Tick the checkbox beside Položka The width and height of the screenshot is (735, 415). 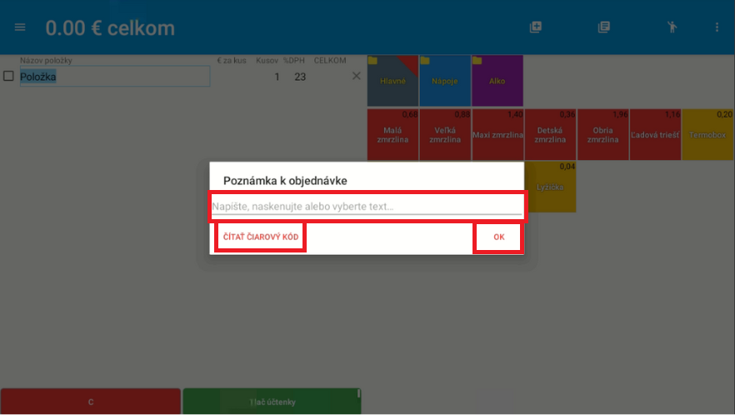click(8, 77)
